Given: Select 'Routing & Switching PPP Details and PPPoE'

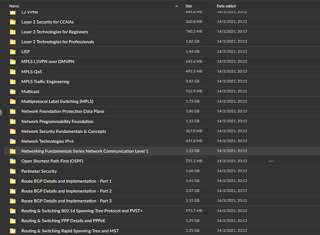Looking at the screenshot, I should tap(63, 221).
